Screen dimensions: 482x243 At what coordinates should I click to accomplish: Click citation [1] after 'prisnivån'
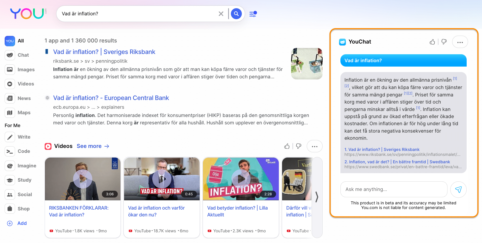455,78
